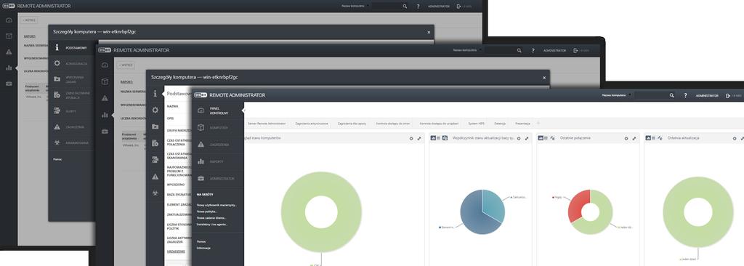Open Panel Kontrolny in the front window's sidebar

point(218,110)
